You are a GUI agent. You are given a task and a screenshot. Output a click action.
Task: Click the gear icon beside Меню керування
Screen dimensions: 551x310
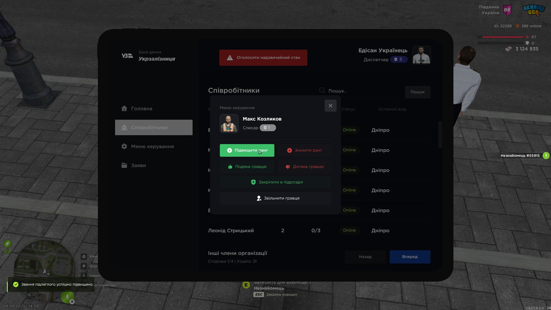(124, 146)
